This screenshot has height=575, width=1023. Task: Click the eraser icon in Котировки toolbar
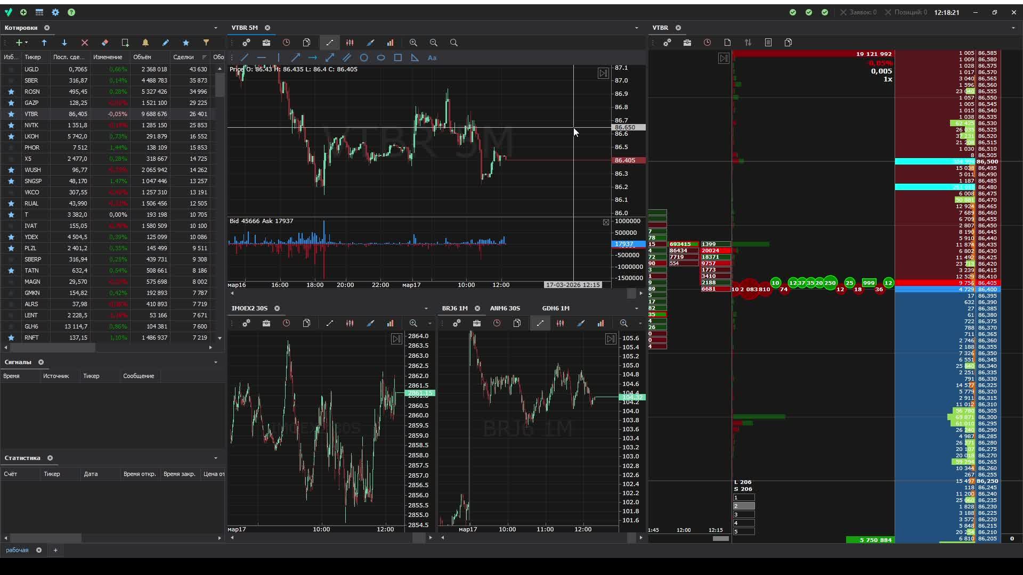pos(105,43)
